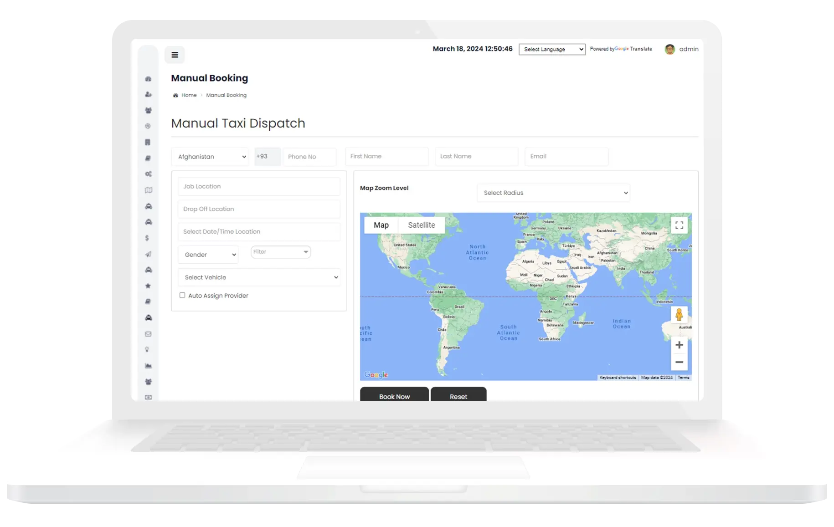Open the gears settings icon in sidebar
This screenshot has width=834, height=527.
click(148, 174)
